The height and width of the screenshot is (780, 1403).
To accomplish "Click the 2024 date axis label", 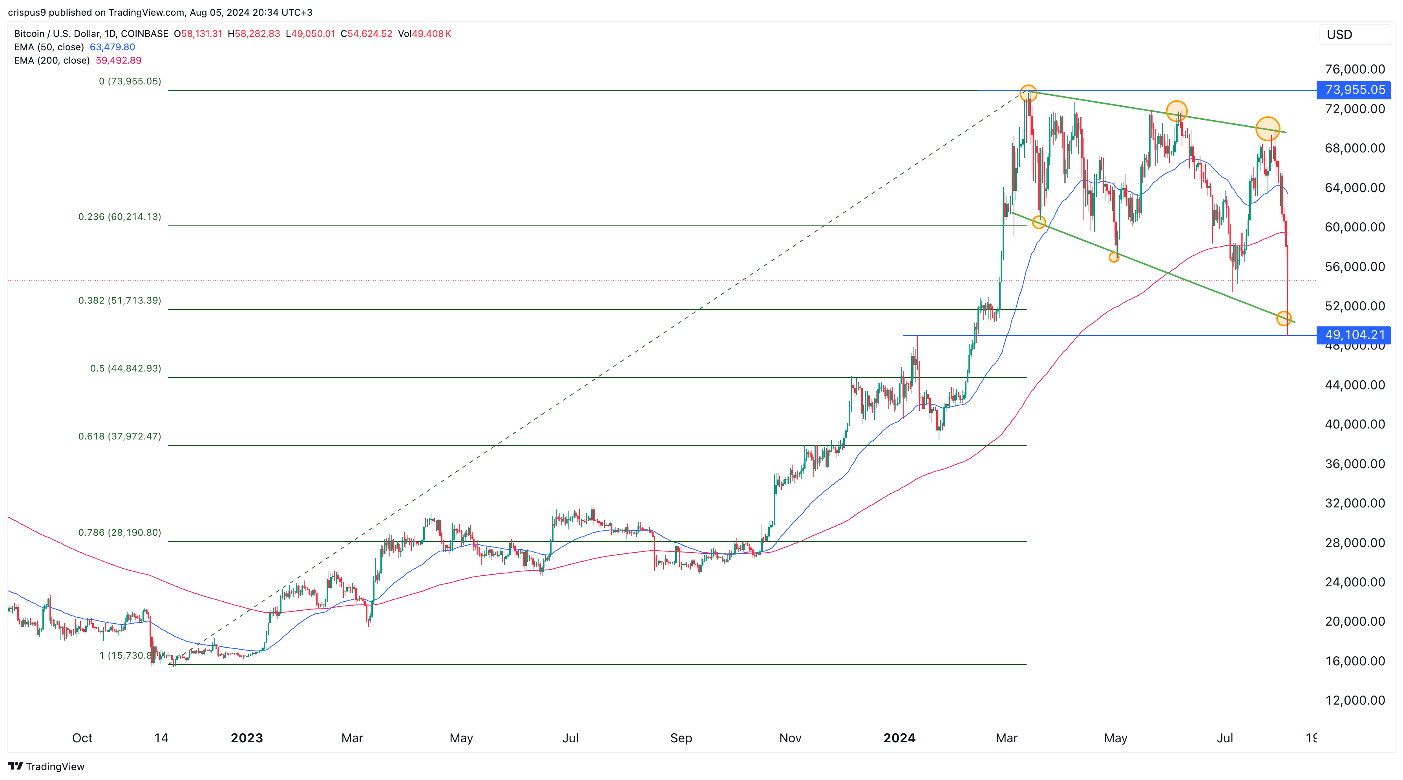I will (899, 738).
